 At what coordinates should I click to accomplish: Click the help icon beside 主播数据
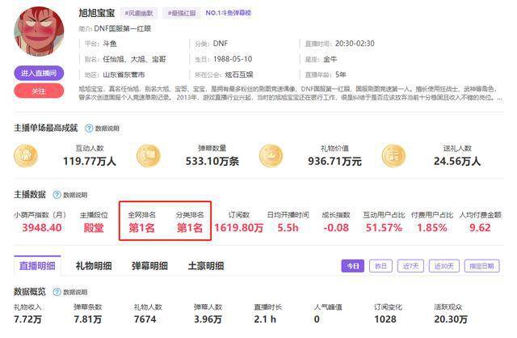click(56, 195)
